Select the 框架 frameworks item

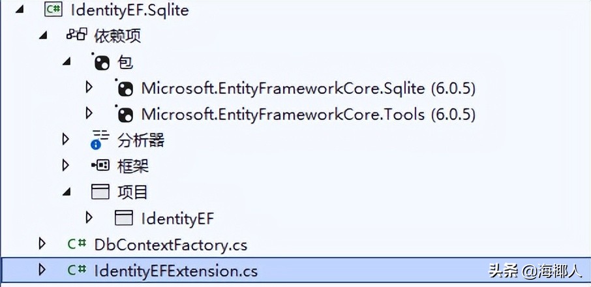coord(133,166)
